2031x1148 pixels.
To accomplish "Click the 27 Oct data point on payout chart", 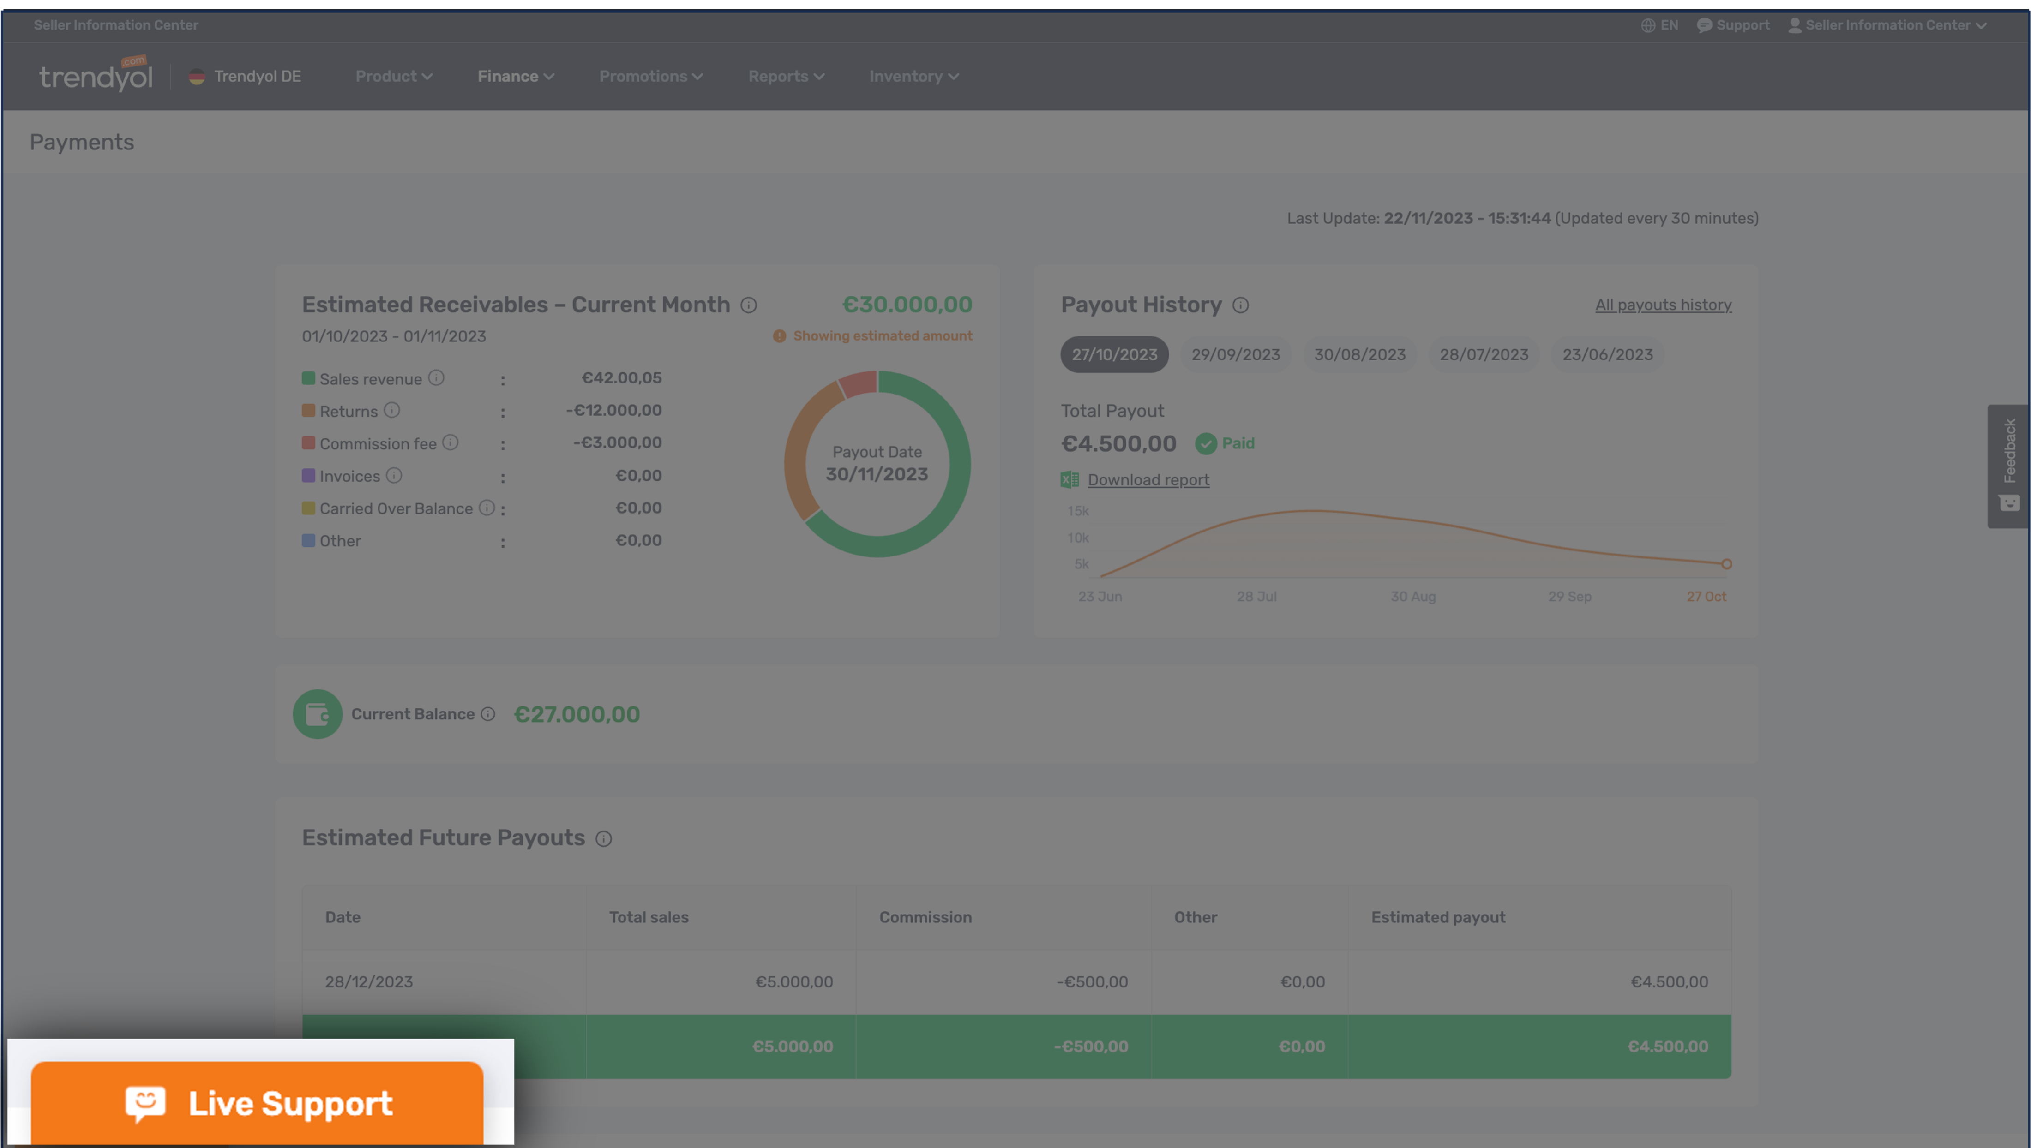I will [1726, 564].
